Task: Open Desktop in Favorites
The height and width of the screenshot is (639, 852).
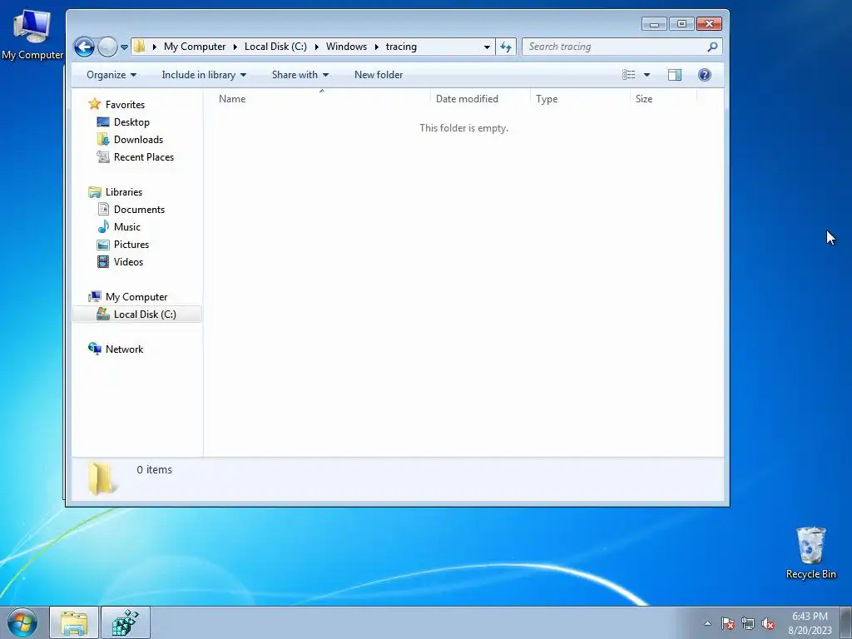Action: coord(131,121)
